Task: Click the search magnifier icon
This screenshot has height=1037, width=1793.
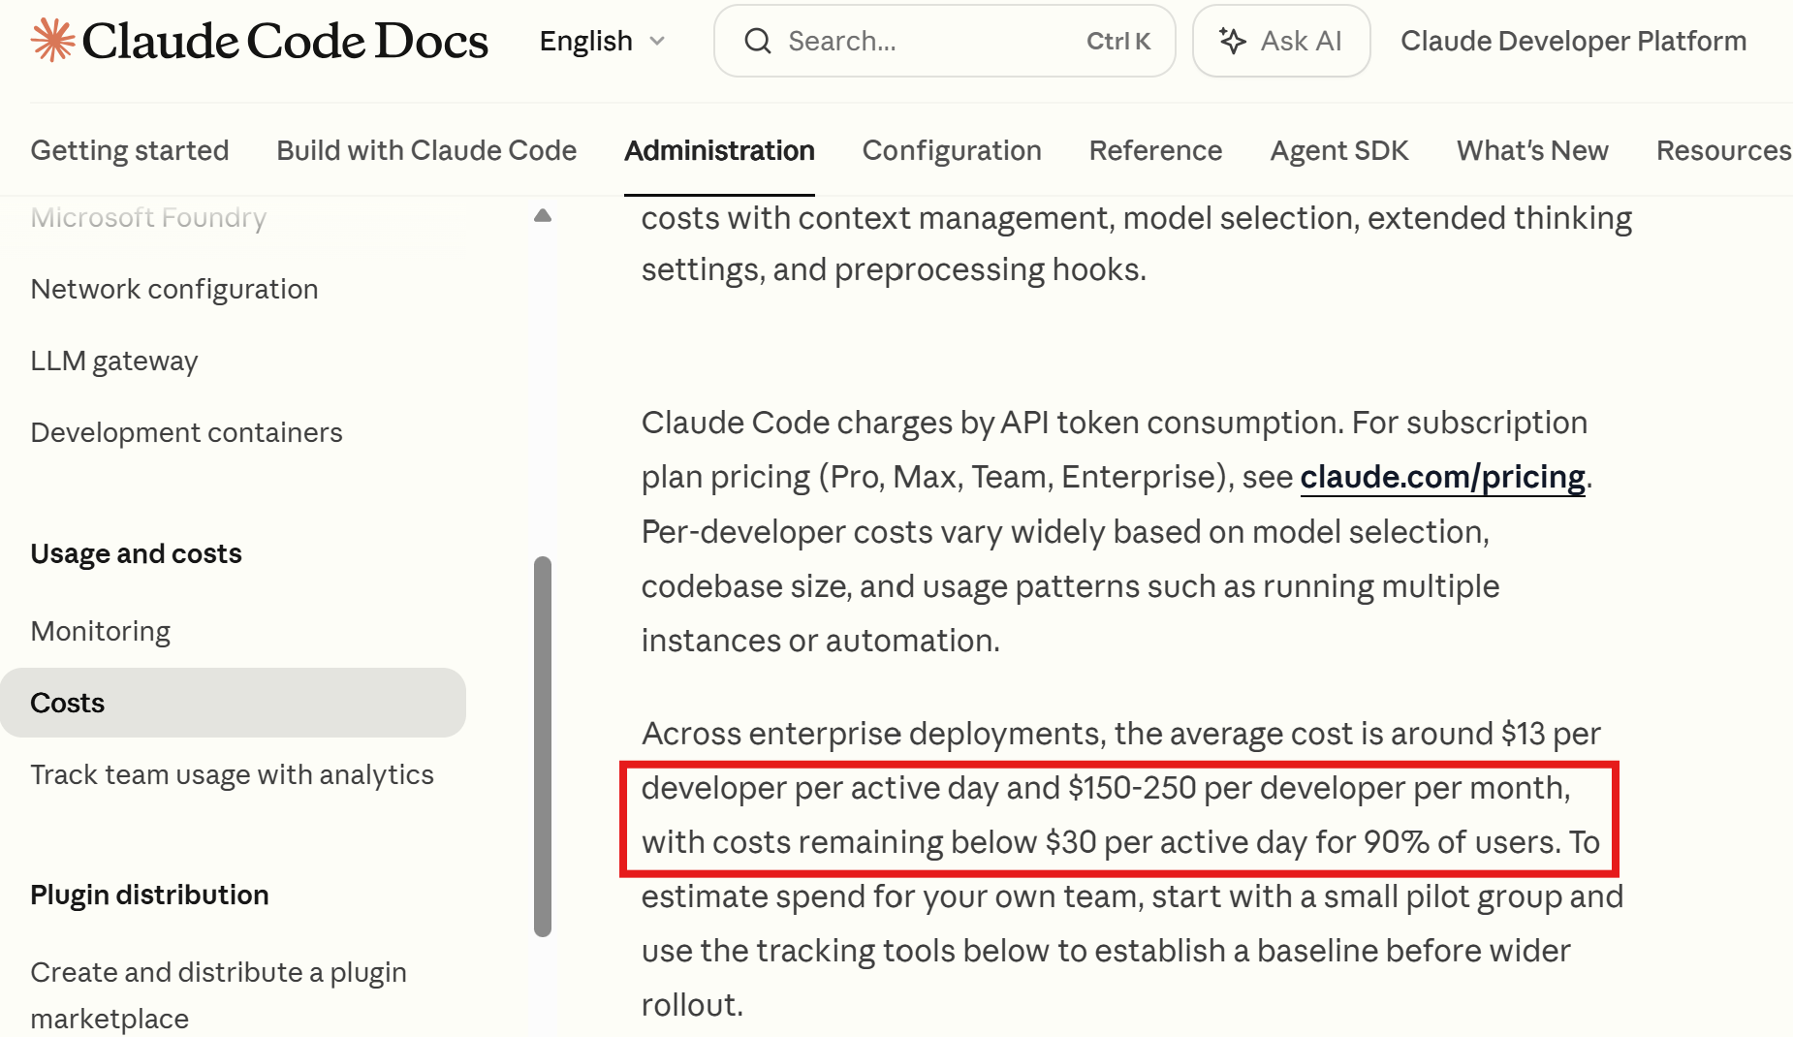Action: click(x=759, y=41)
